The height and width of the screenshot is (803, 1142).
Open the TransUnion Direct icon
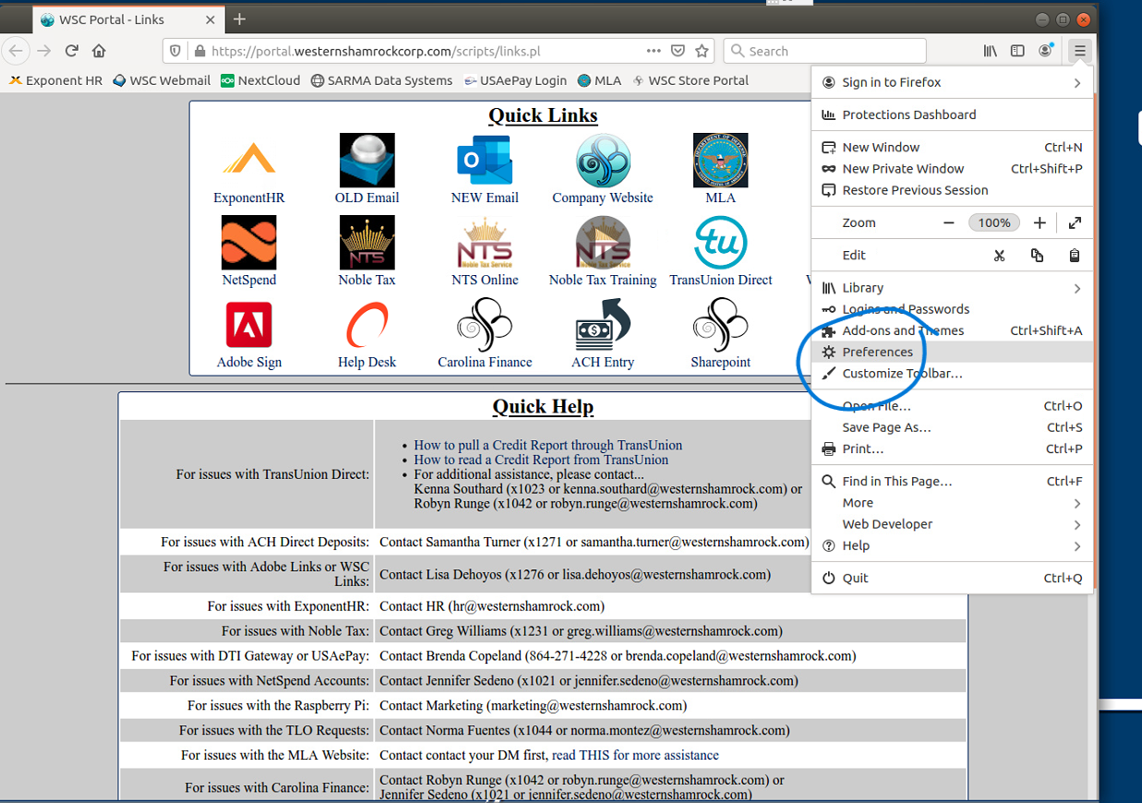pyautogui.click(x=721, y=243)
